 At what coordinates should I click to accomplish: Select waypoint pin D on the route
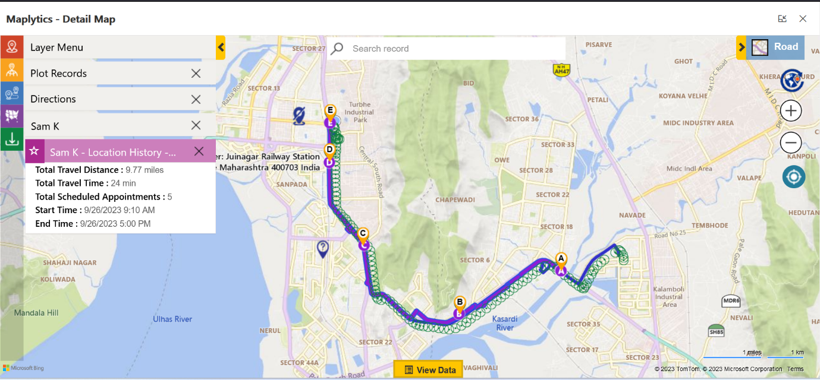coord(329,150)
